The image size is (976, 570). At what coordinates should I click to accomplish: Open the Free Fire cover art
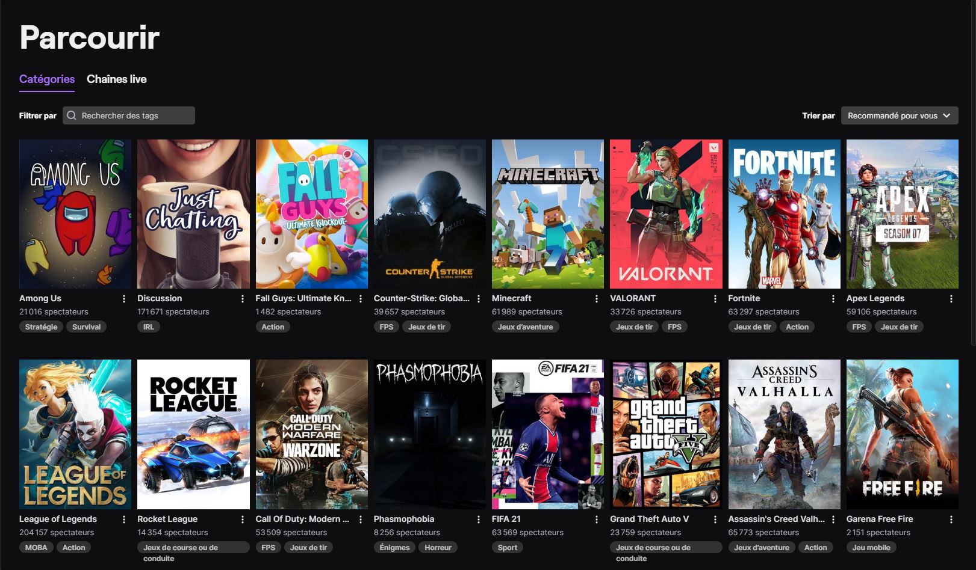903,434
